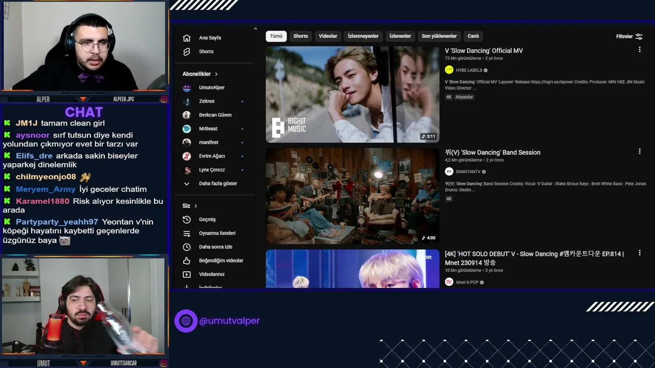
Task: Open Daha sonra izle clock icon
Action: pos(187,247)
